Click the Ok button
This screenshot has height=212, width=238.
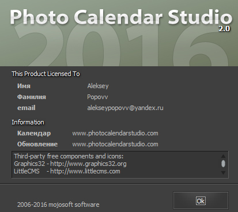coord(201,200)
